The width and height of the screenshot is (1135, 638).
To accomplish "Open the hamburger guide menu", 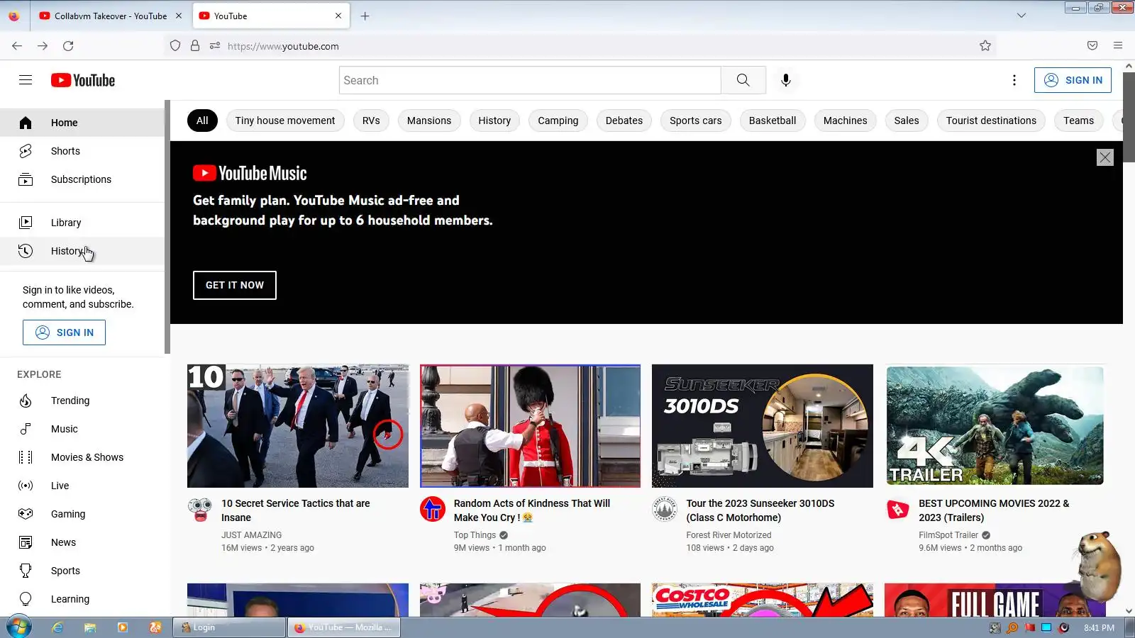I will (x=26, y=80).
